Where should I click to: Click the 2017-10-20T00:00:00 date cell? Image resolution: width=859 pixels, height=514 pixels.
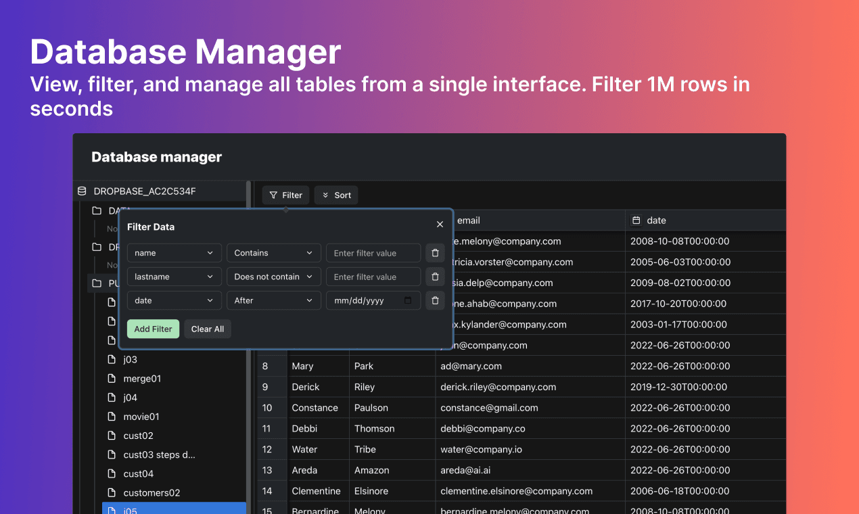coord(705,304)
